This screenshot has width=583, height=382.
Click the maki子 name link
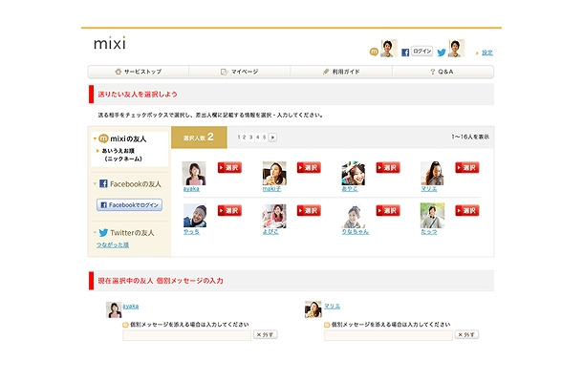(271, 189)
